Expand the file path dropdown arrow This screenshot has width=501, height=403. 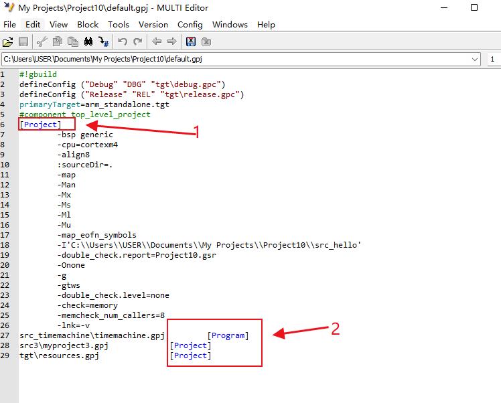(475, 60)
